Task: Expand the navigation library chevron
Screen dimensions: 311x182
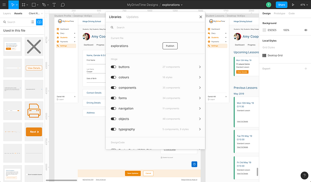Action: click(x=200, y=109)
